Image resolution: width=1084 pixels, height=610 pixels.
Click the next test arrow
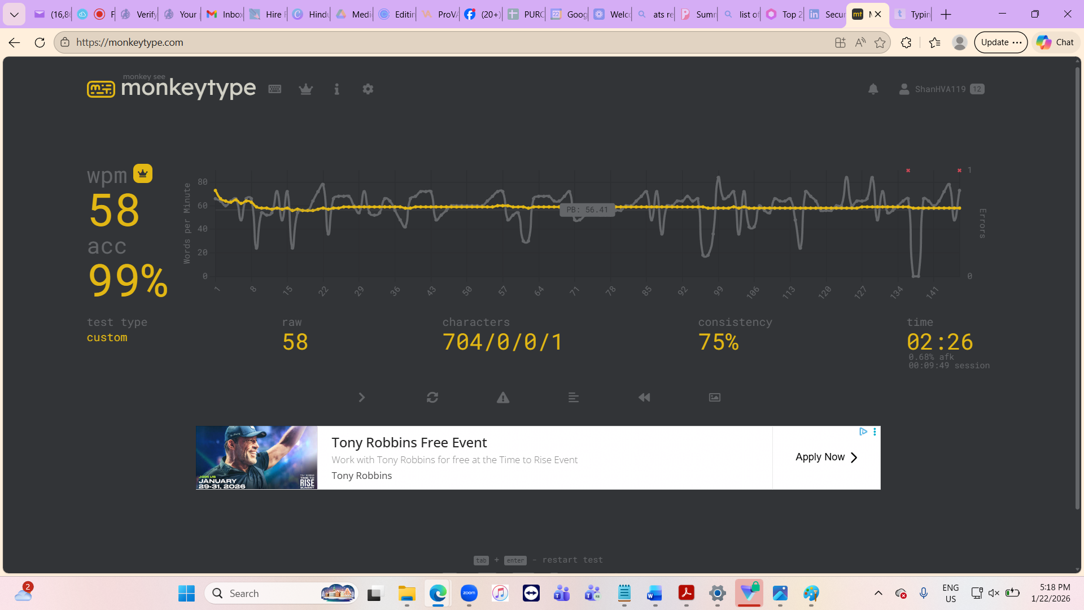[362, 398]
